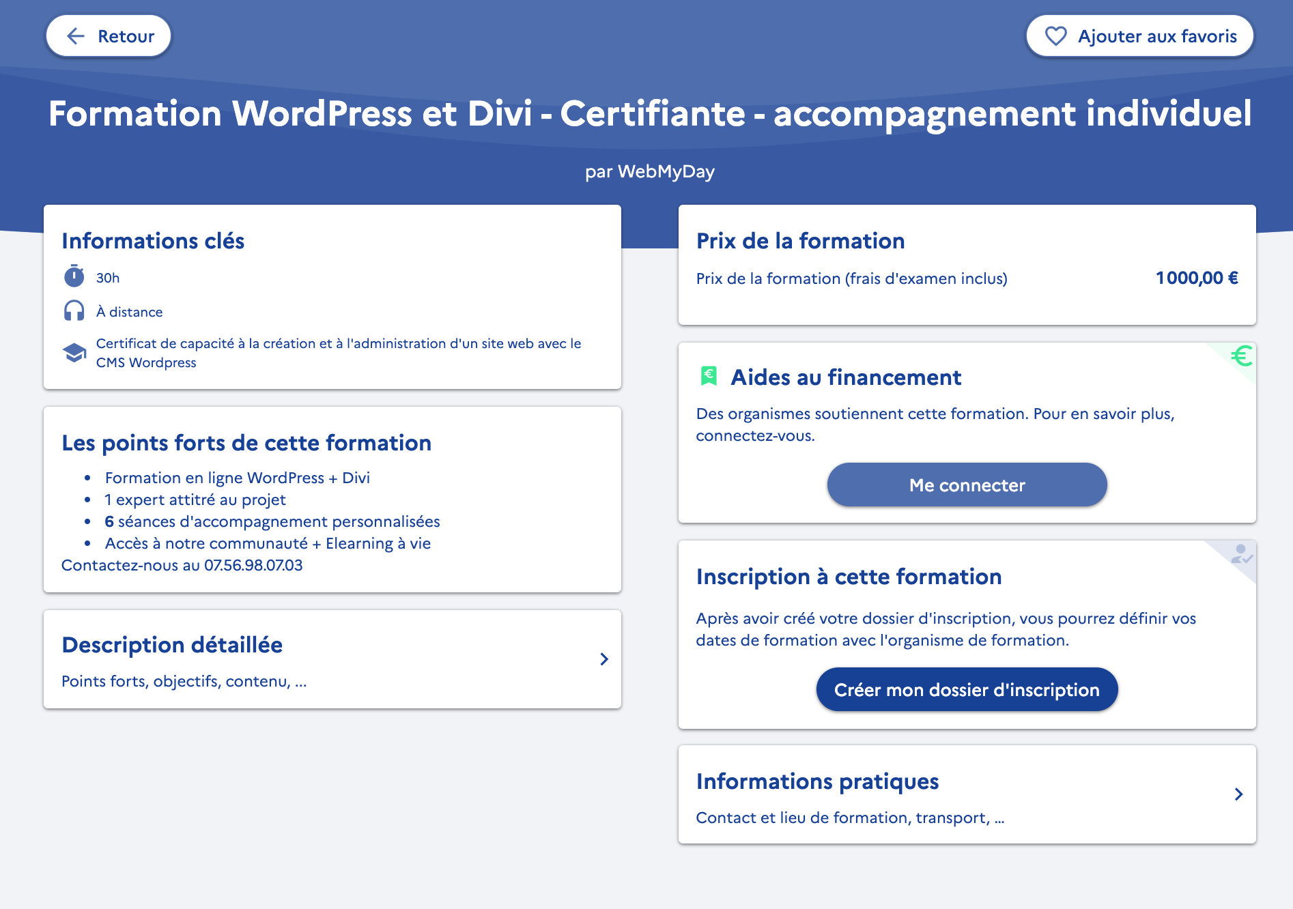
Task: Click the 'Aides au financement' heading
Action: tap(846, 377)
